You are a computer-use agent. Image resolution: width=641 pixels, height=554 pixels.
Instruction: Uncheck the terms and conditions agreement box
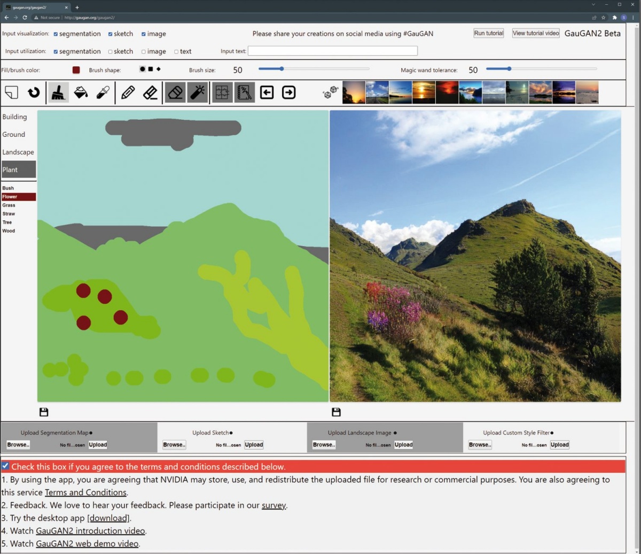coord(5,466)
